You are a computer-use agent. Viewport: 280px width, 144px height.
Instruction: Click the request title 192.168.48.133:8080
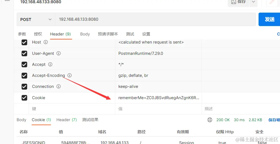coord(41,2)
